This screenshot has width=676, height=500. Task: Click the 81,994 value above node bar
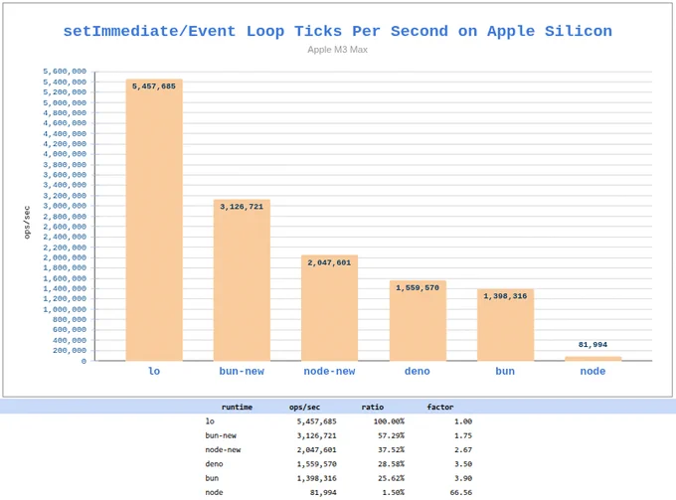(x=592, y=344)
